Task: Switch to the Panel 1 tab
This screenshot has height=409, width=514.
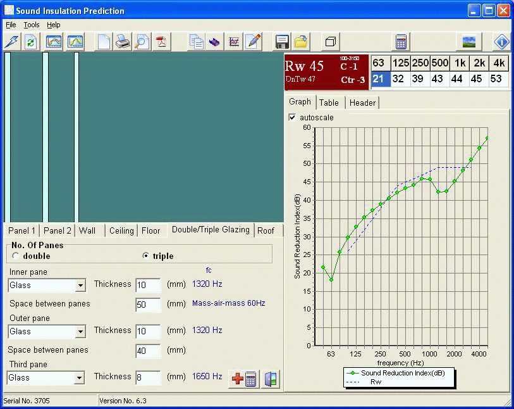Action: [x=21, y=230]
